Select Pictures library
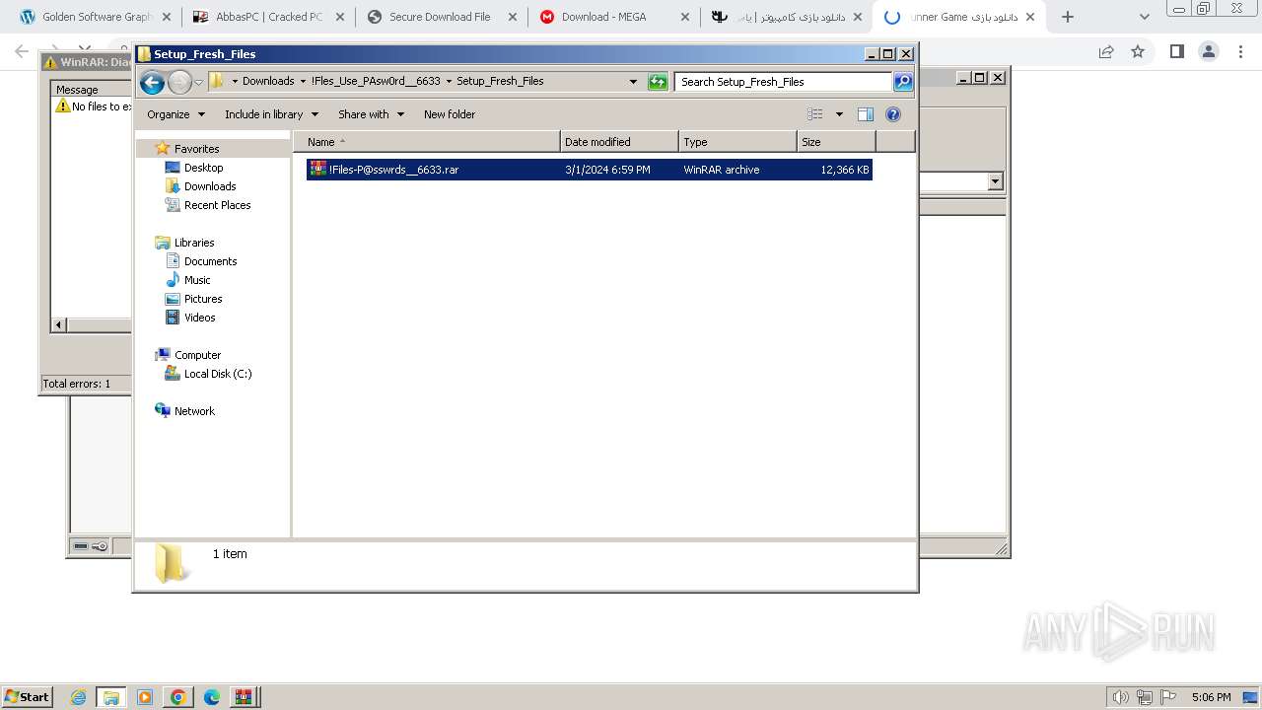The height and width of the screenshot is (710, 1262). (x=202, y=299)
